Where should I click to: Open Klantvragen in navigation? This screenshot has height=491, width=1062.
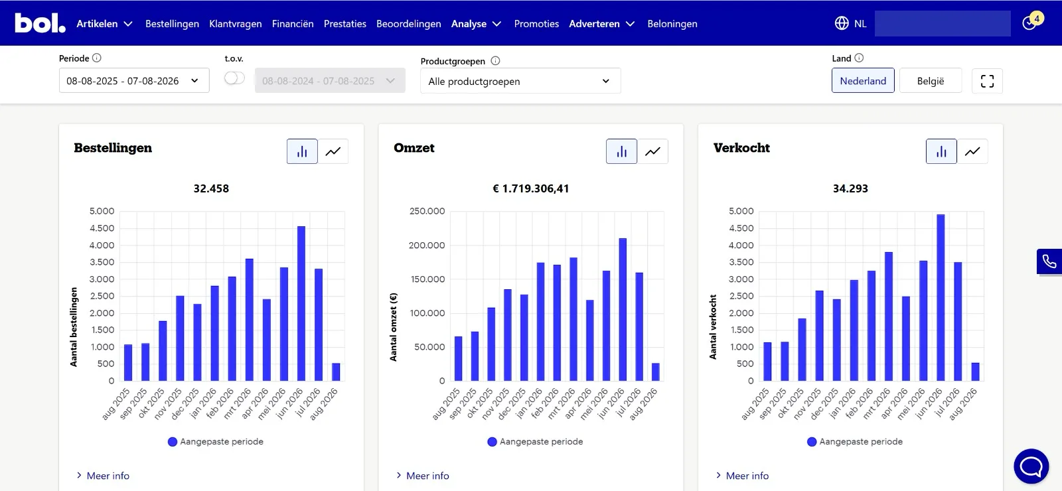coord(236,23)
